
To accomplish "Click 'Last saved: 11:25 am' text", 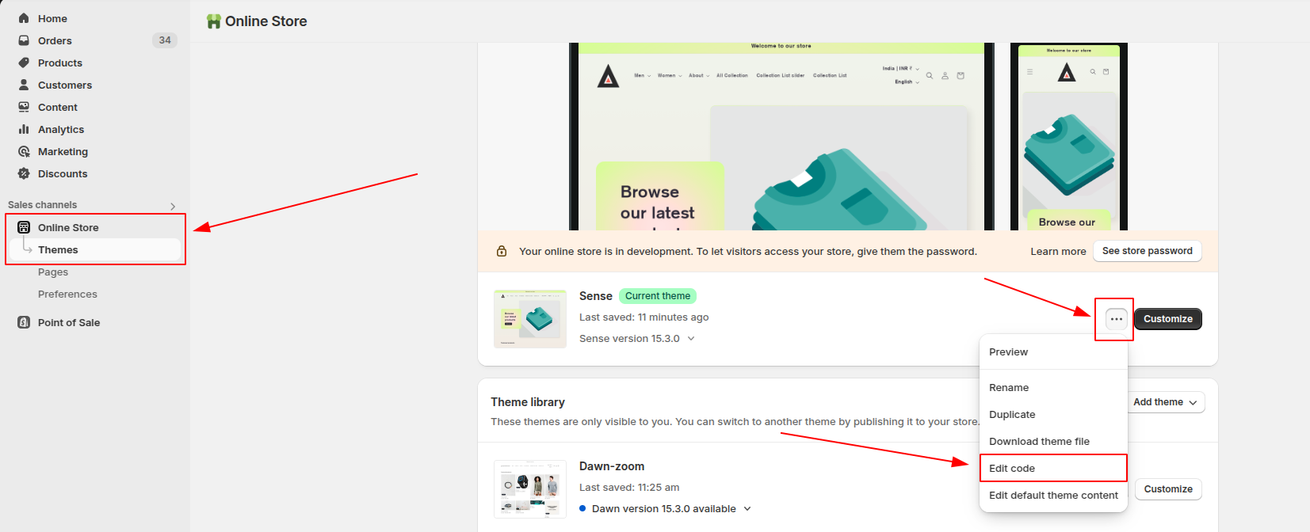I will [x=629, y=488].
